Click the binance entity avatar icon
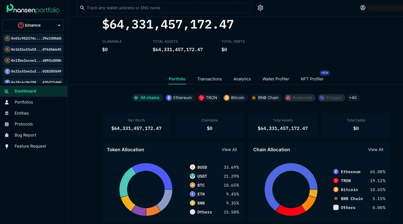Image resolution: width=403 pixels, height=224 pixels. pos(21,25)
